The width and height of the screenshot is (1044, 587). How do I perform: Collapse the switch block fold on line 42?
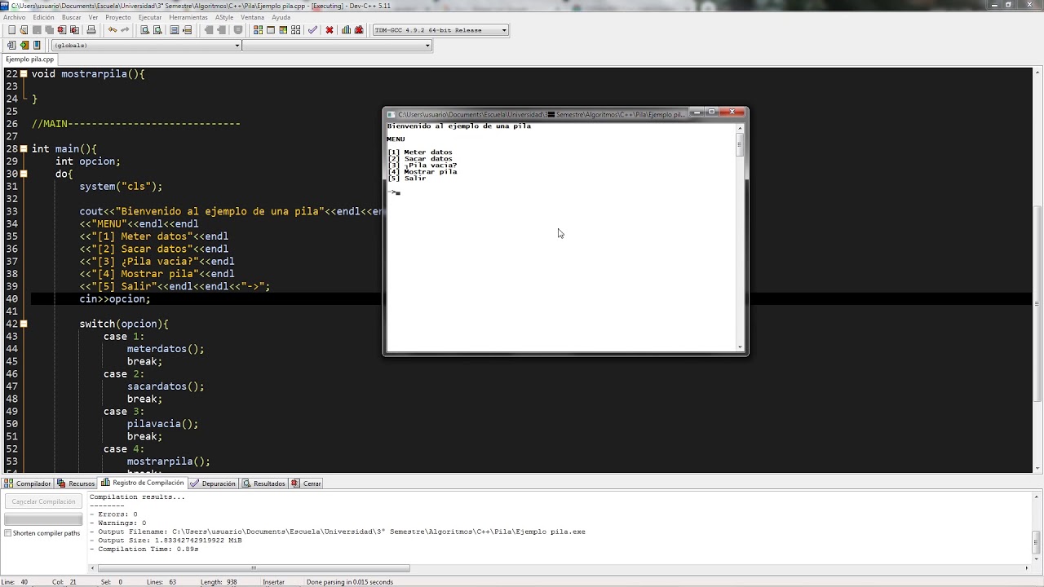24,324
